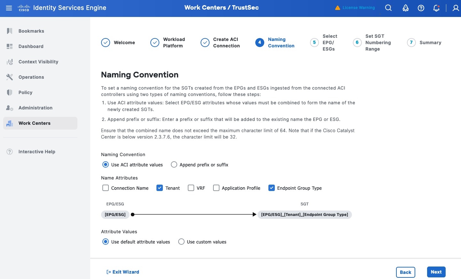Check the Application Profile checkbox

[216, 188]
